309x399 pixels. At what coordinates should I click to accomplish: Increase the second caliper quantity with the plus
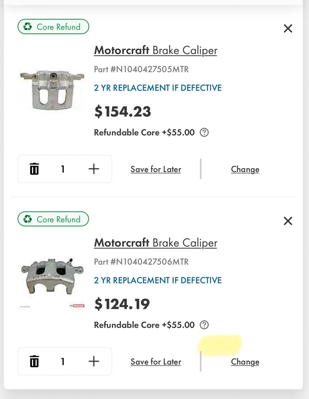click(x=94, y=361)
